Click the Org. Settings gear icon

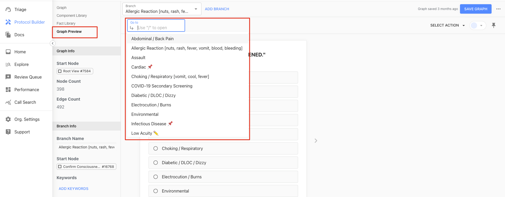[8, 119]
